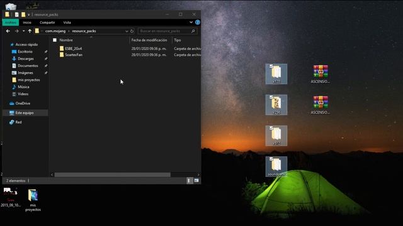
Task: Open OneDrive in the sidebar
Action: tap(23, 103)
